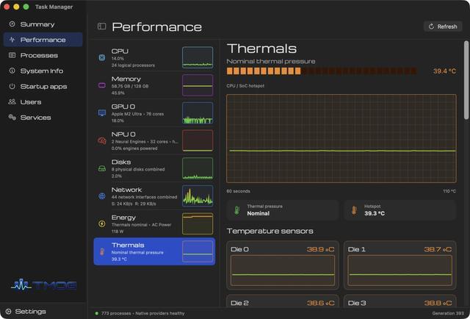Image resolution: width=470 pixels, height=319 pixels.
Task: Click the Refresh button
Action: [x=443, y=26]
